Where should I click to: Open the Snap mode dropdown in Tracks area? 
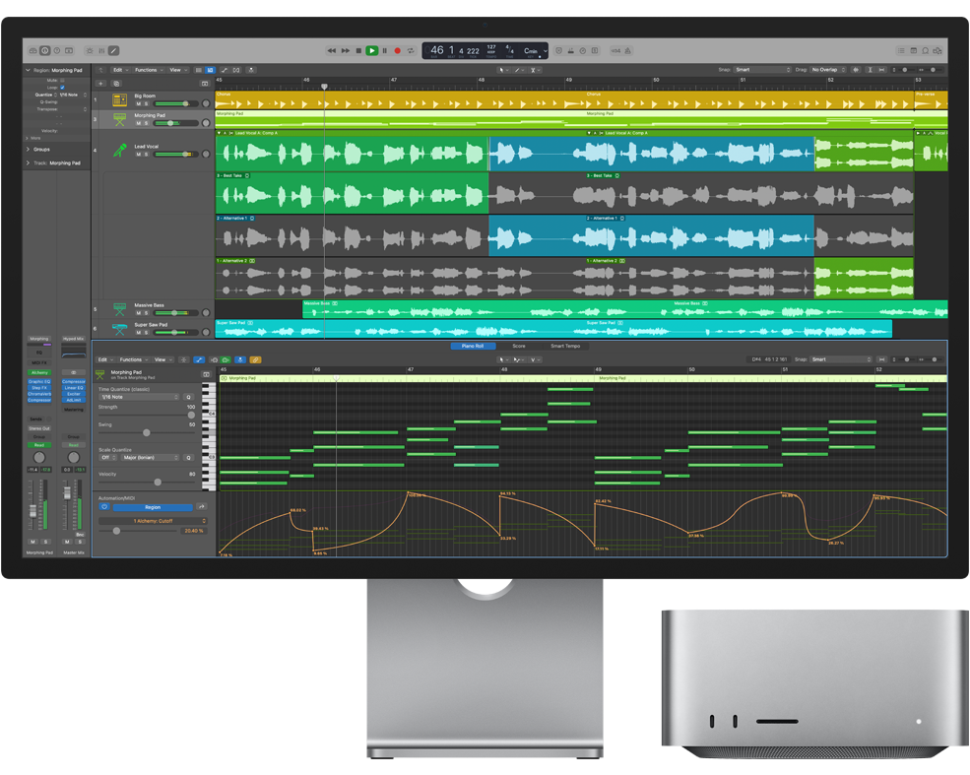(x=763, y=70)
